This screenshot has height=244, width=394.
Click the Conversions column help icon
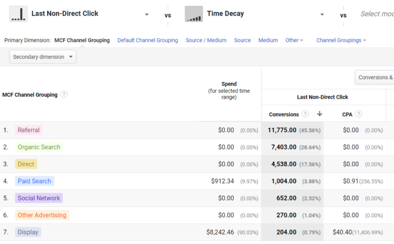click(305, 114)
